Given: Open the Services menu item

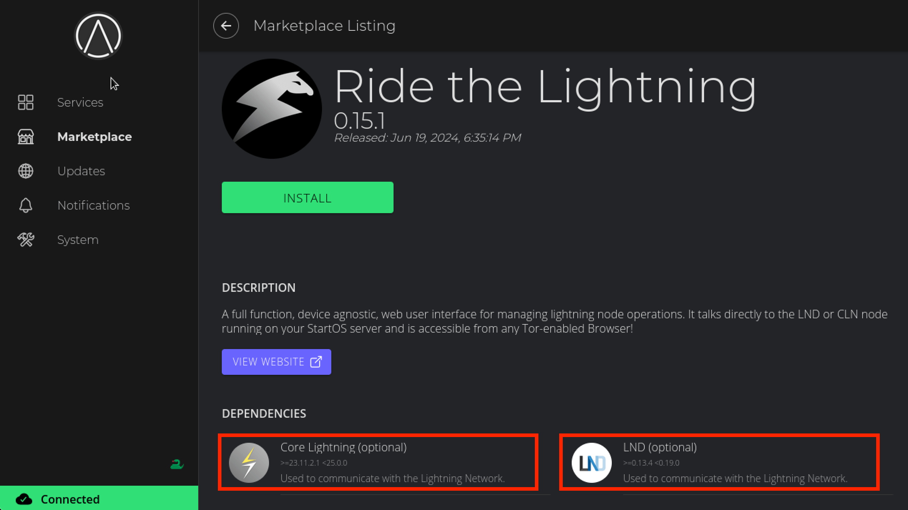Looking at the screenshot, I should tap(80, 102).
